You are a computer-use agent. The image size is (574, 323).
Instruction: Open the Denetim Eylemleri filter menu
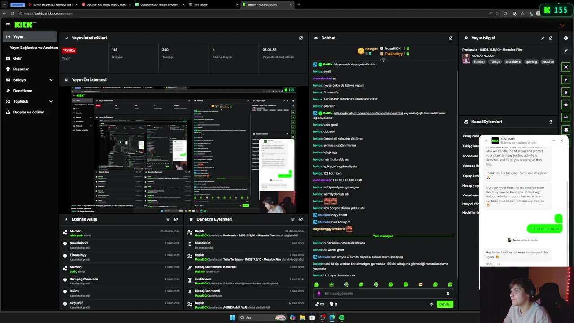pyautogui.click(x=293, y=219)
